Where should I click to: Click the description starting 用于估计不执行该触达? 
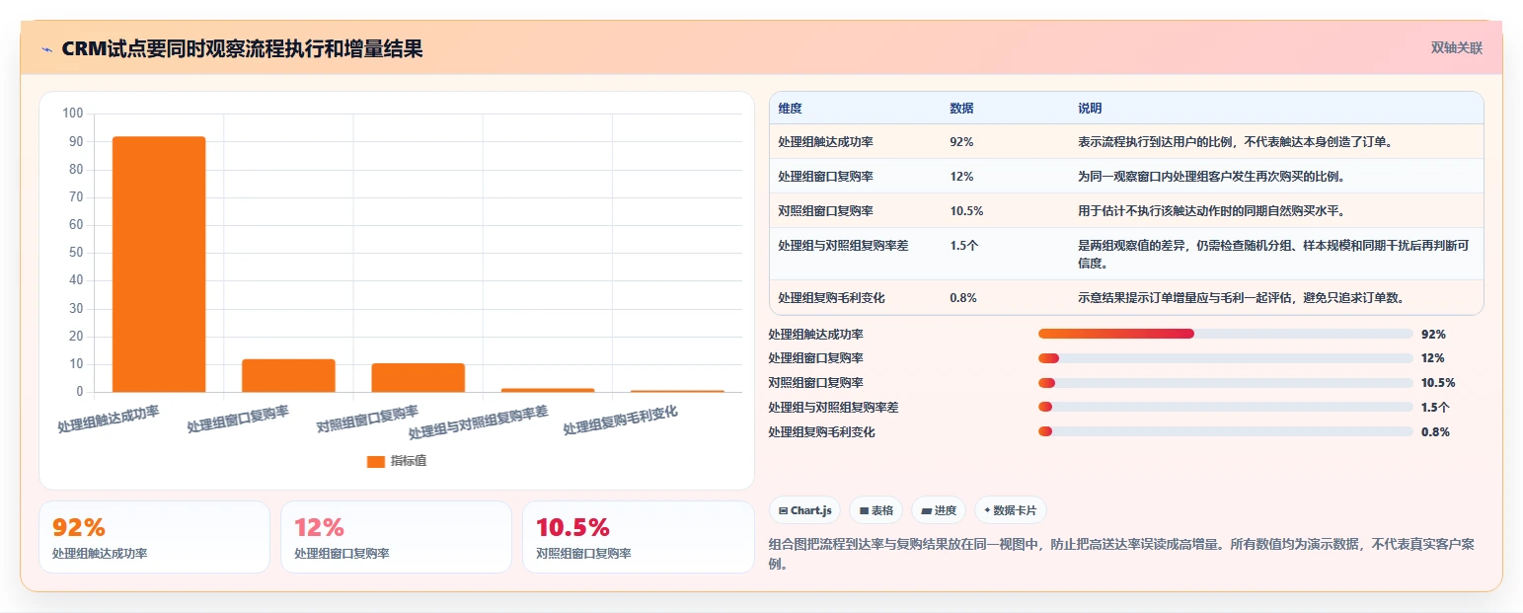click(1211, 211)
